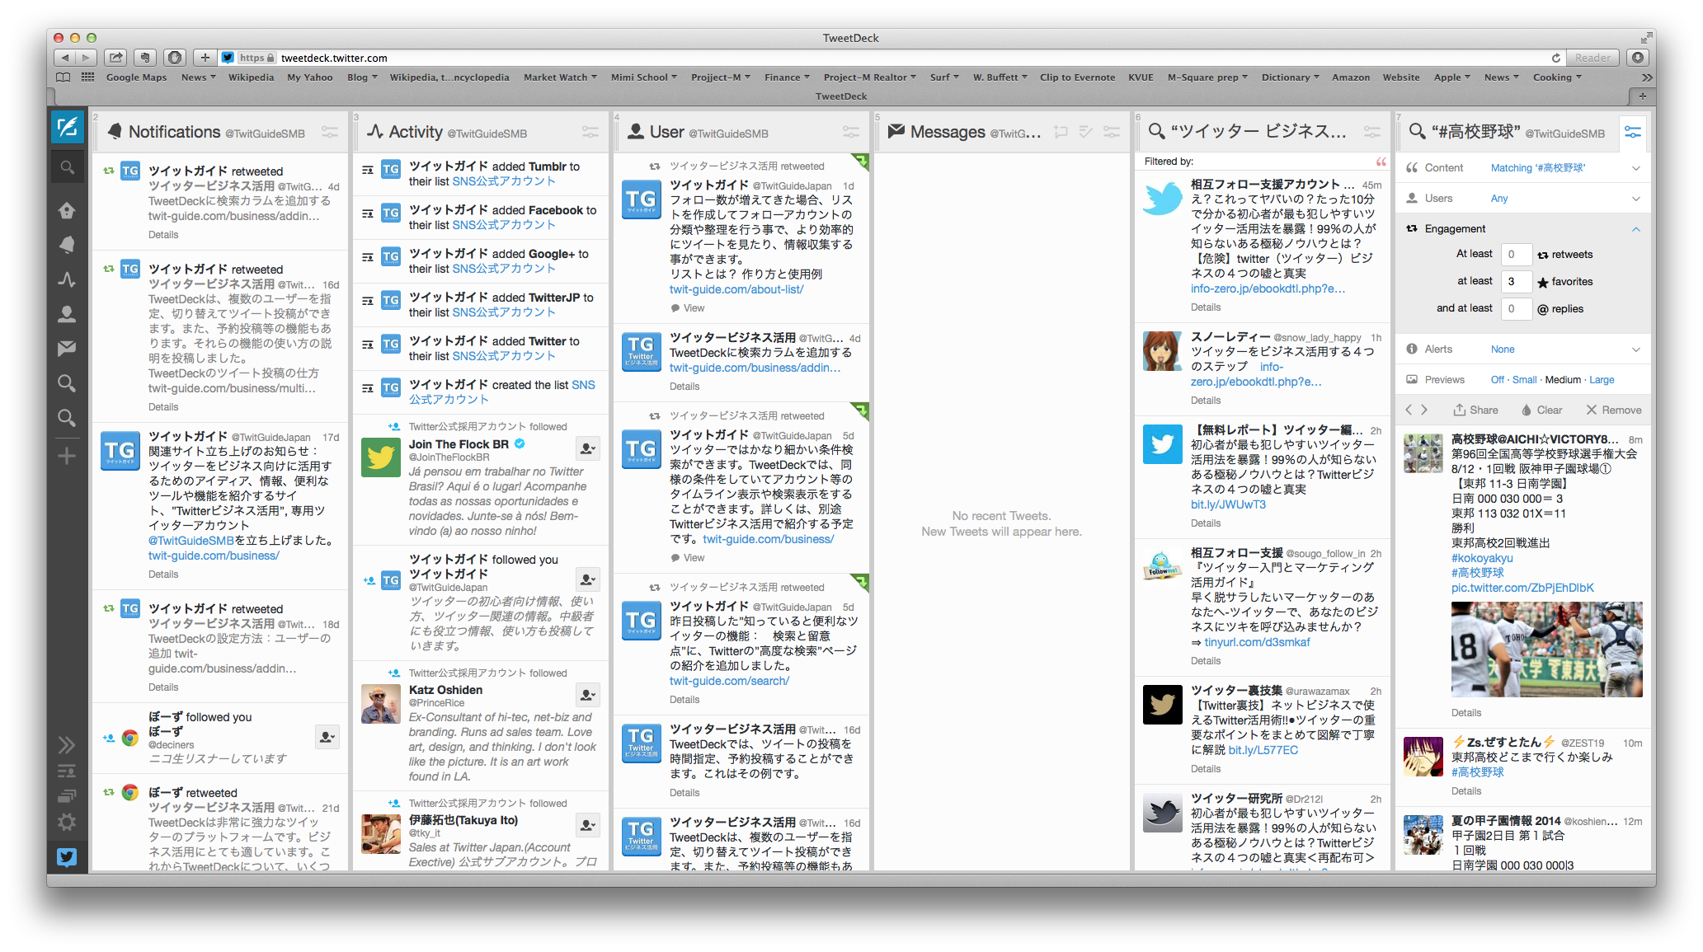Open User column settings sliders icon
Viewport: 1703px width, 952px height.
[851, 132]
